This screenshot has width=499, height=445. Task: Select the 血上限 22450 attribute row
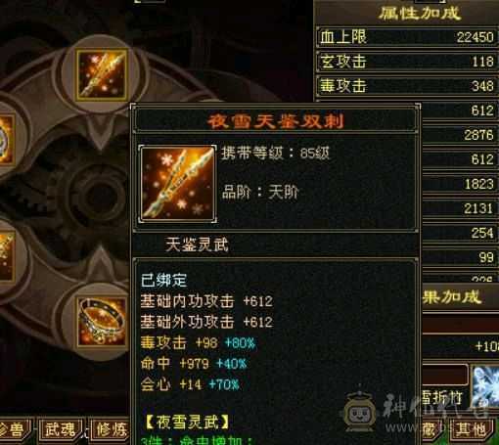[x=407, y=37]
